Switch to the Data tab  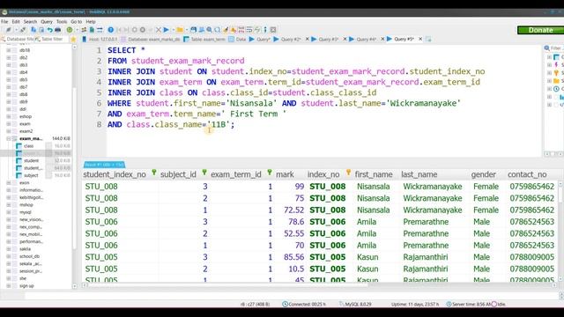[237, 39]
